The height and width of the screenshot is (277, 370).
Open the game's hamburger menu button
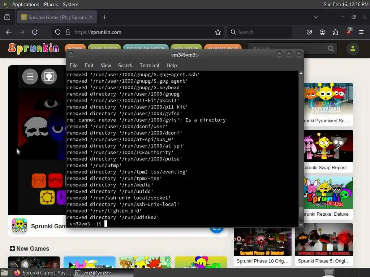pos(30,76)
